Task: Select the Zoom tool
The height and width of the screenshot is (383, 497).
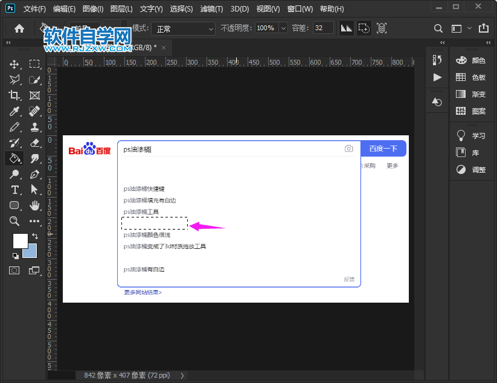Action: click(14, 220)
